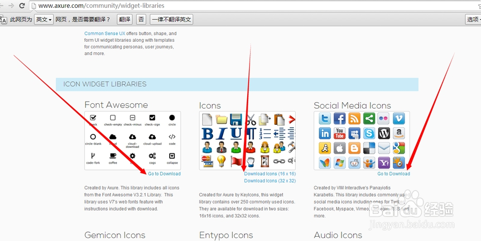Click the Italic I icon
This screenshot has height=241, width=481.
[221, 134]
